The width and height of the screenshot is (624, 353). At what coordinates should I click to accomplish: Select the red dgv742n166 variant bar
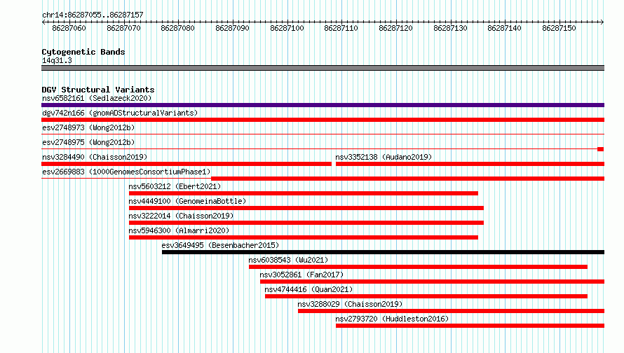pos(323,120)
